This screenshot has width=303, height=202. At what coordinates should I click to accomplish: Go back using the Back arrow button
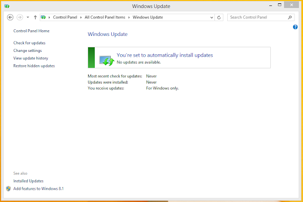pyautogui.click(x=10, y=17)
